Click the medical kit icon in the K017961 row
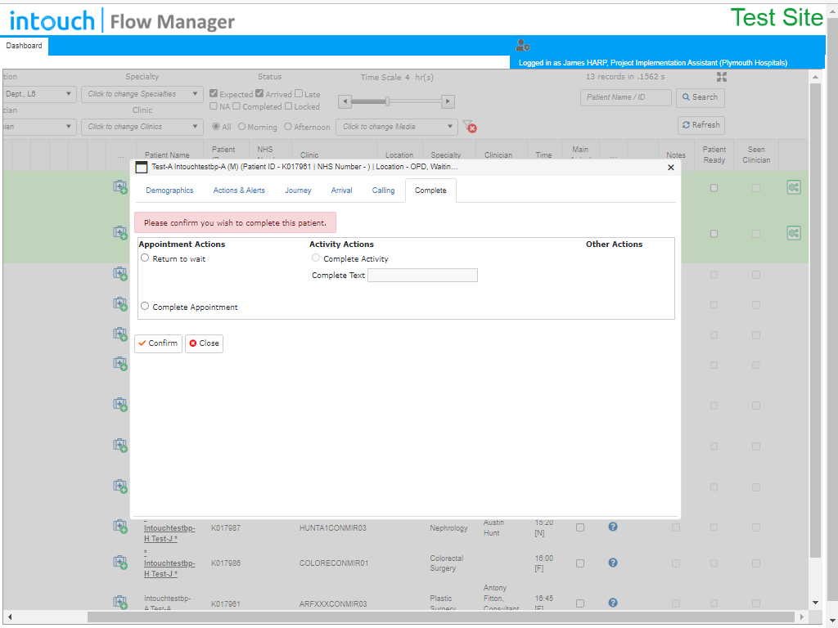Screen dimensions: 838x628 click(120, 603)
